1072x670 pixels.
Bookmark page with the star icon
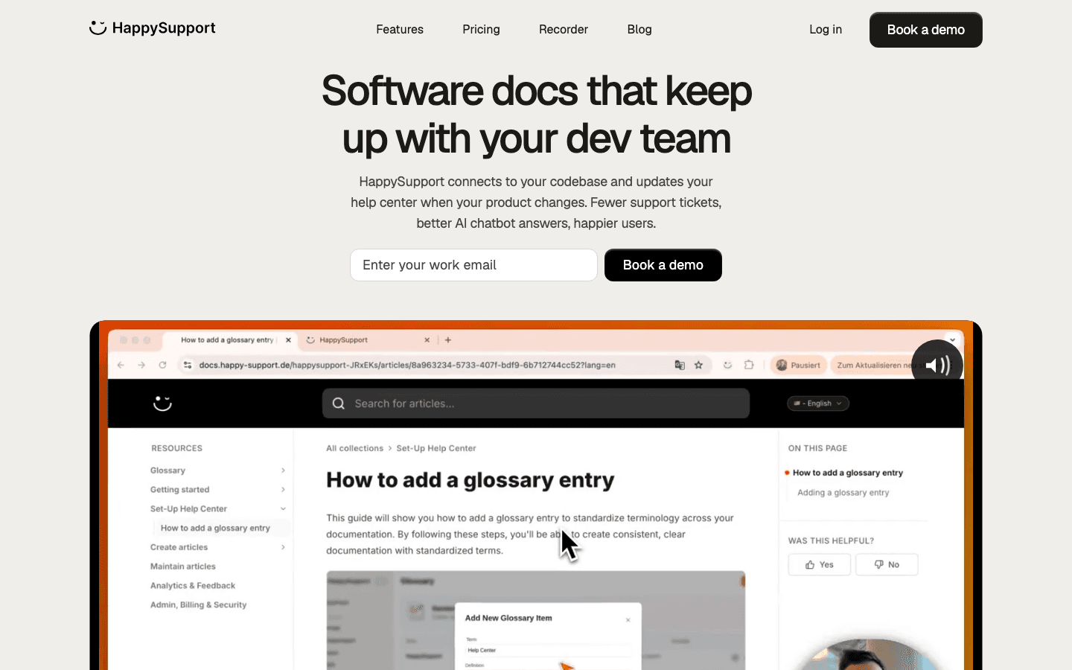click(x=698, y=365)
